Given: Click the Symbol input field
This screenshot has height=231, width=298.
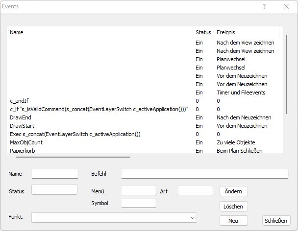Looking at the screenshot, I should [x=138, y=203].
